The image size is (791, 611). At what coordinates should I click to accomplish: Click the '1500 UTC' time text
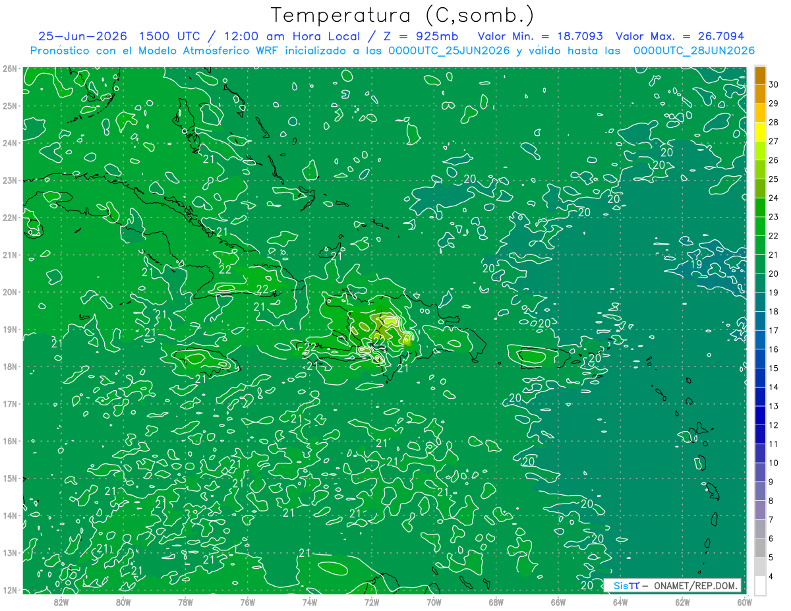[x=171, y=36]
